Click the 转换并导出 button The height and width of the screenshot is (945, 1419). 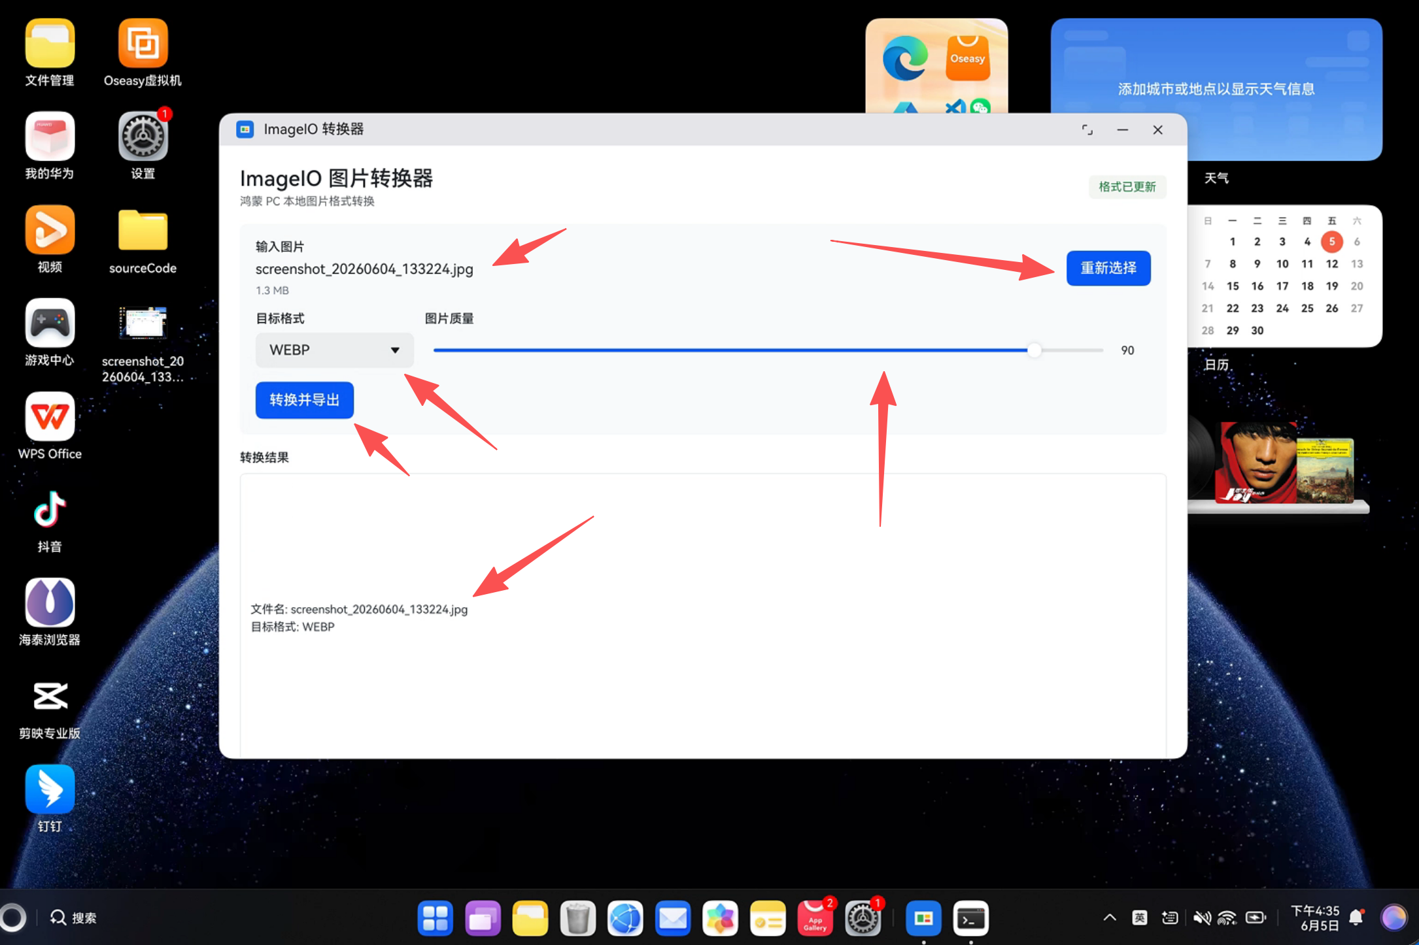[x=305, y=400]
